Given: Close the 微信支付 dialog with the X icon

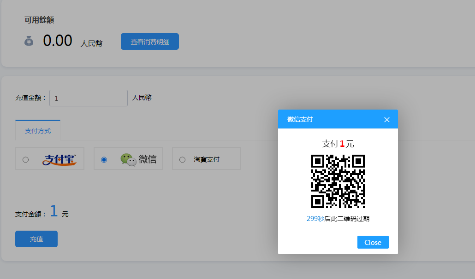Looking at the screenshot, I should tap(386, 120).
